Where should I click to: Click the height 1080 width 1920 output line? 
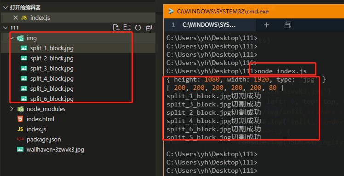pos(246,80)
